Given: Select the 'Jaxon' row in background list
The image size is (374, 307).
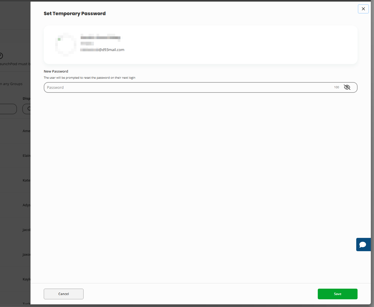Looking at the screenshot, I should pyautogui.click(x=26, y=255).
